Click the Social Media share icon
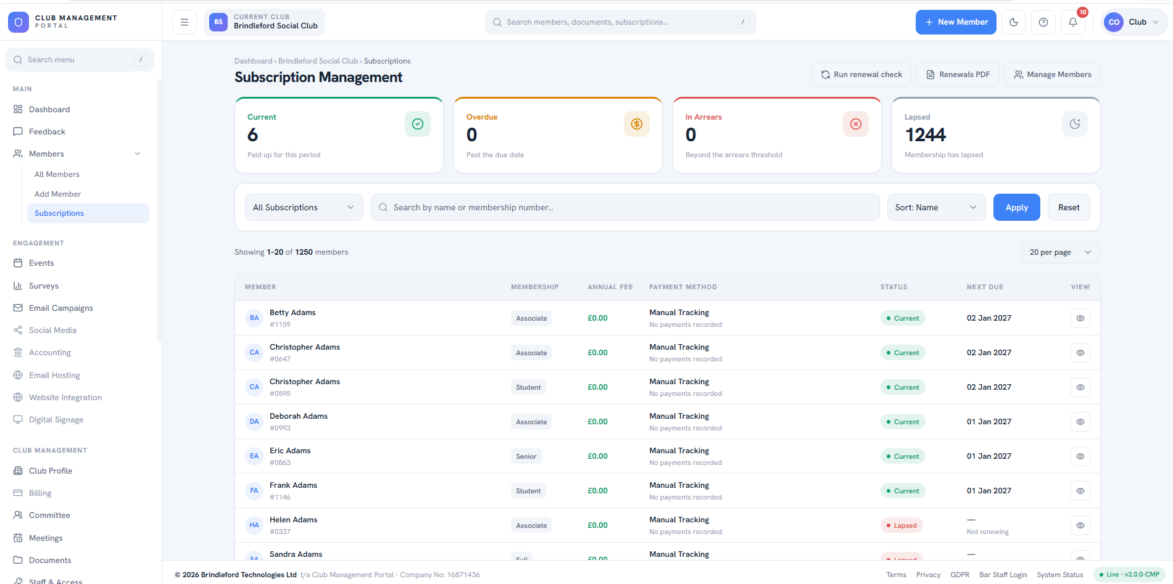1173x584 pixels. pos(18,330)
